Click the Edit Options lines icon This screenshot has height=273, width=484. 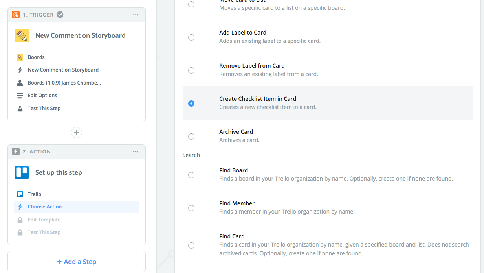click(x=20, y=96)
